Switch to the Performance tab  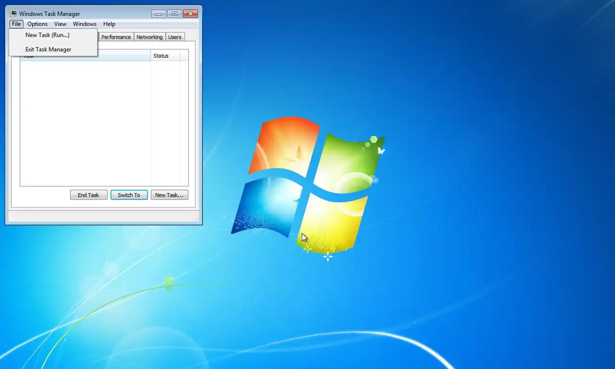116,37
